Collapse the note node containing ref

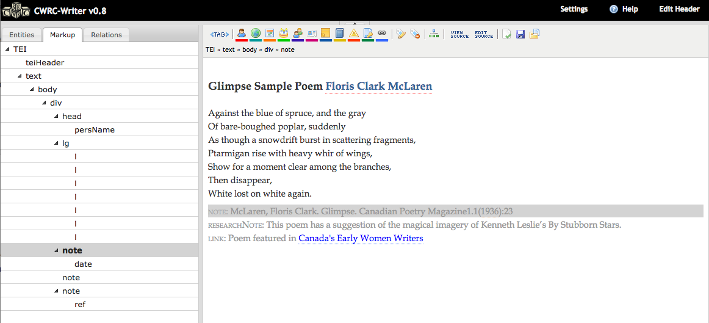pos(56,291)
